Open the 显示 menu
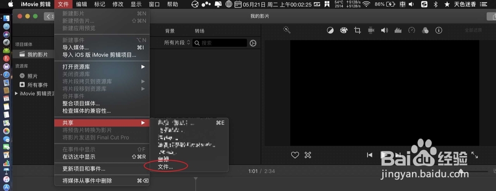Screen dimensions: 496x191 point(136,4)
